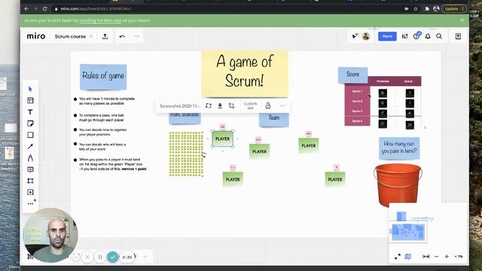Select the Shape tool
This screenshot has height=271, width=482.
(30, 135)
